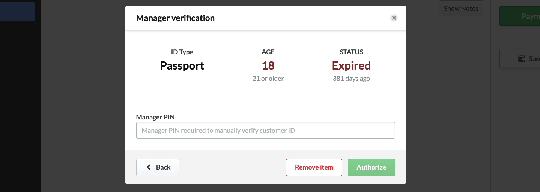Click the Manager verification dialog title

[x=175, y=18]
